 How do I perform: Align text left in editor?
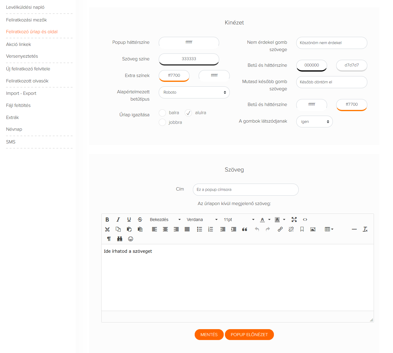(154, 229)
